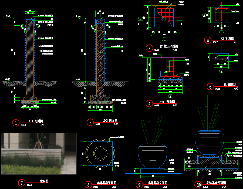Select the red circle numbered 10
243x189 pixels.
(x=199, y=185)
